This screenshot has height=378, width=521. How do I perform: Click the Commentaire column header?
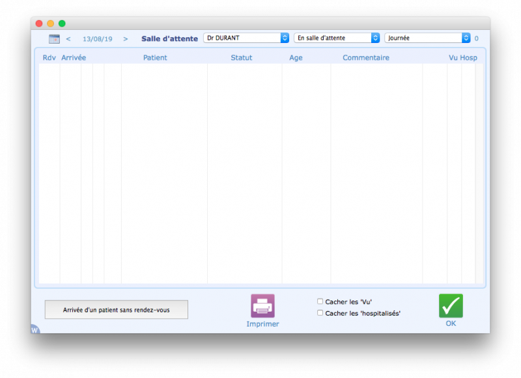coord(366,58)
